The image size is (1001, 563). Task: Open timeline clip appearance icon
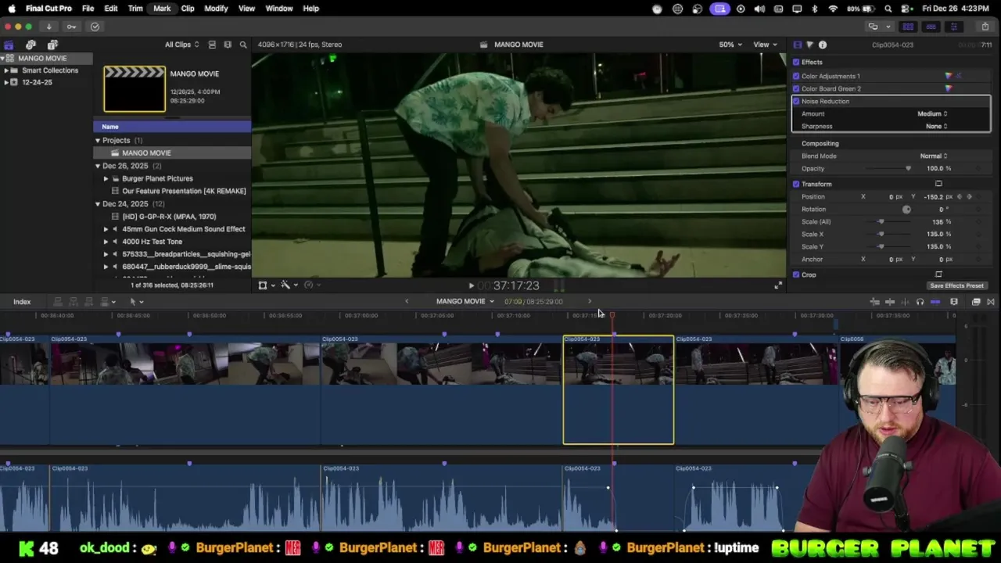tap(954, 302)
